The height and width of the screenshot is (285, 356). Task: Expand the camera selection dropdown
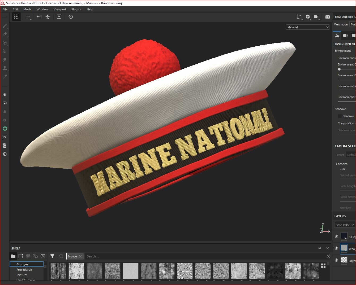coord(317,17)
